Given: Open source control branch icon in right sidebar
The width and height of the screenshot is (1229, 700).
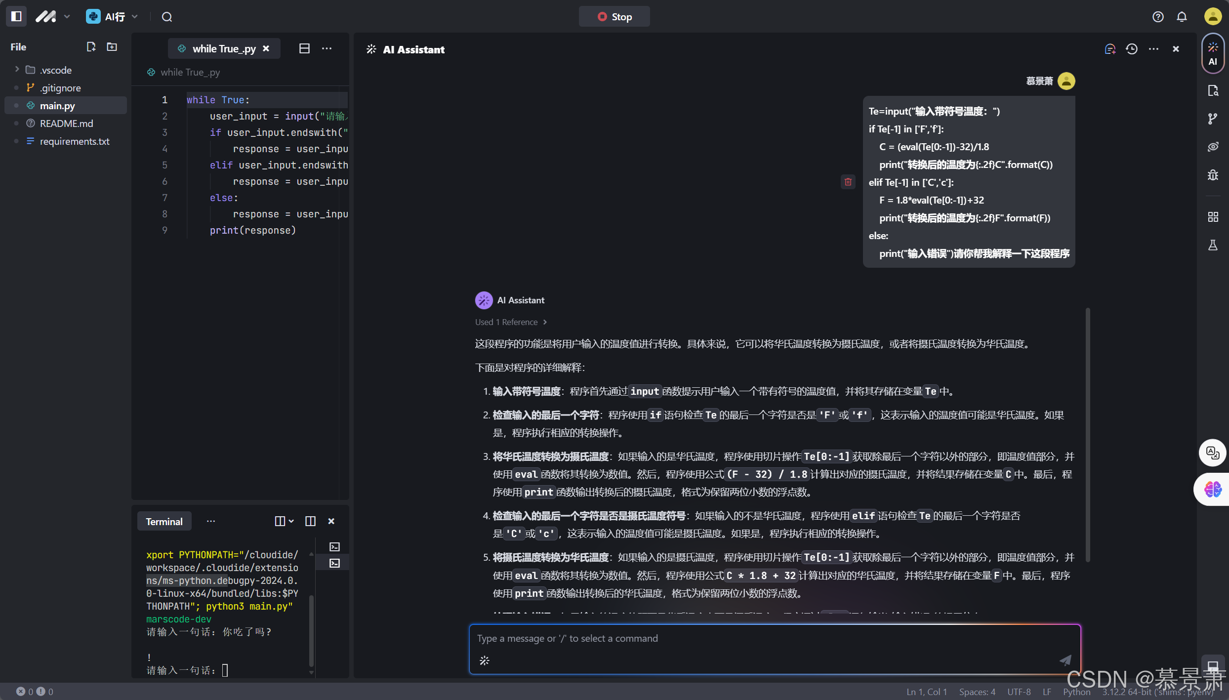Looking at the screenshot, I should 1213,119.
